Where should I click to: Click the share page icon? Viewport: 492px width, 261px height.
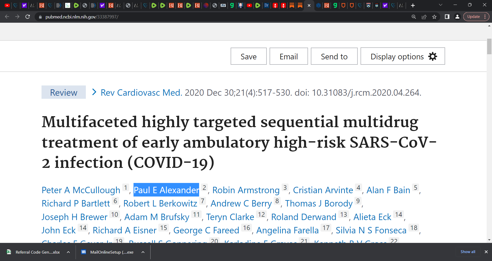pyautogui.click(x=424, y=17)
